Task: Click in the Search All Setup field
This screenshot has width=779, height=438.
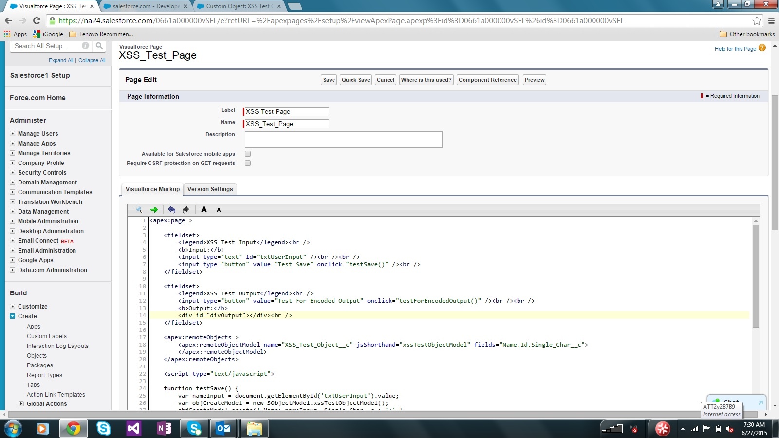Action: (x=46, y=46)
